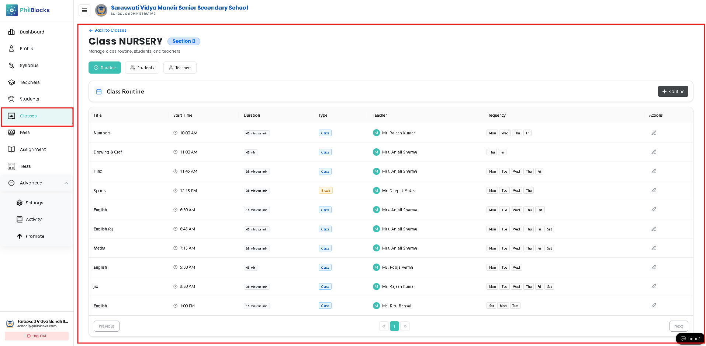Viewport: 706px width, 346px height.
Task: Switch to the Teachers tab
Action: [180, 68]
